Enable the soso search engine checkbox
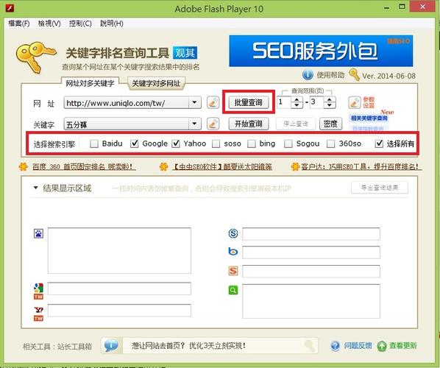 pyautogui.click(x=216, y=144)
